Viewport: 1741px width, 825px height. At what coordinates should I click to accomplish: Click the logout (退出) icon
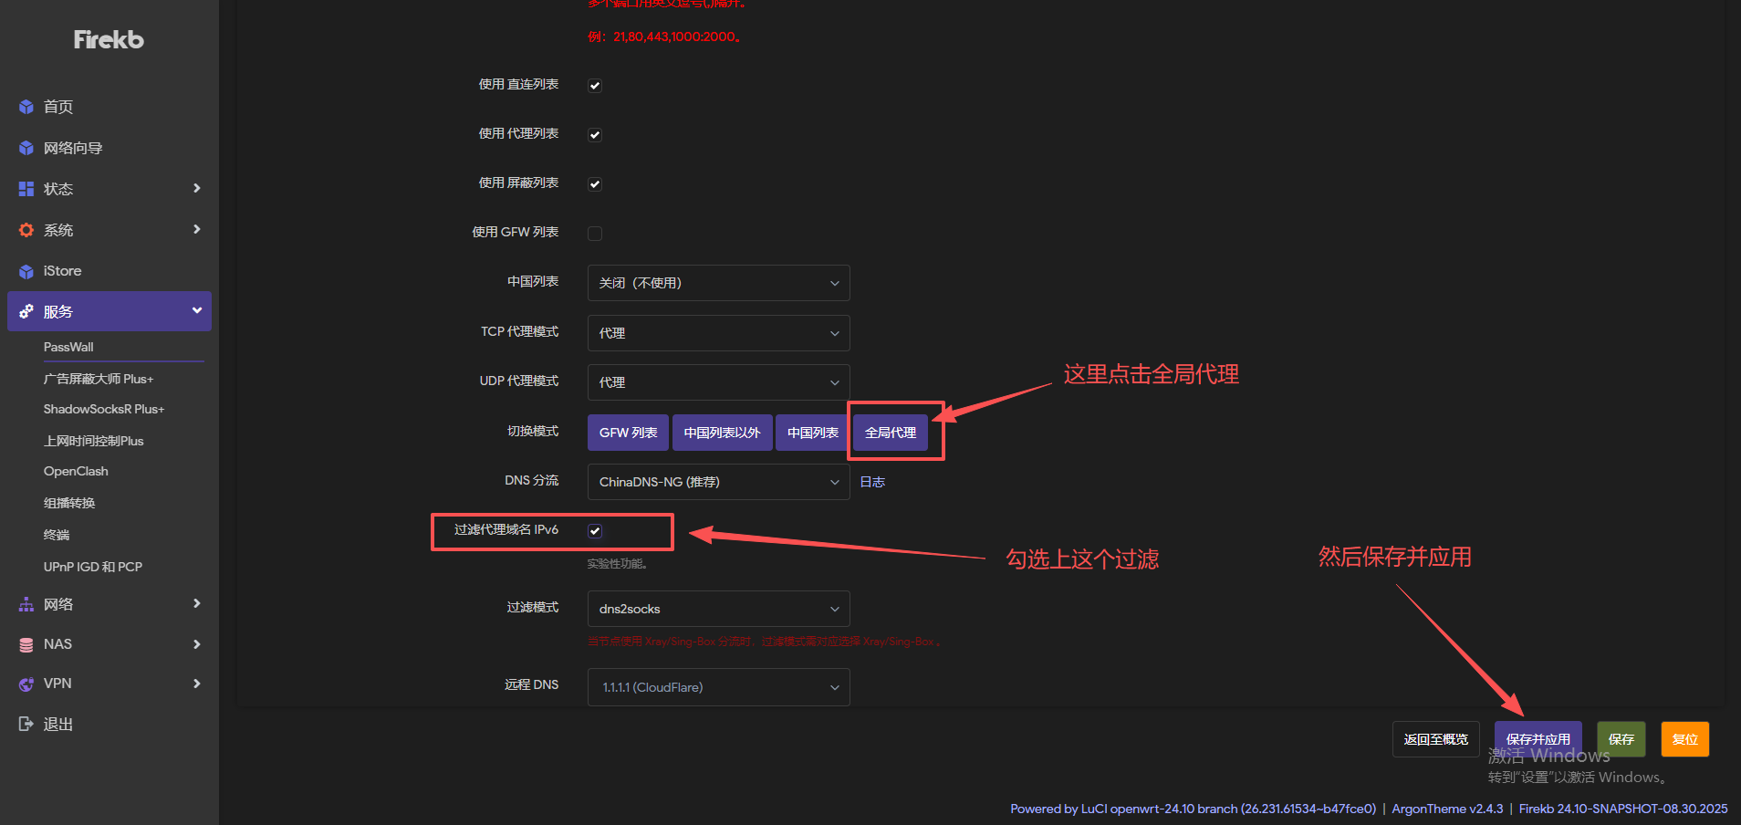(26, 724)
